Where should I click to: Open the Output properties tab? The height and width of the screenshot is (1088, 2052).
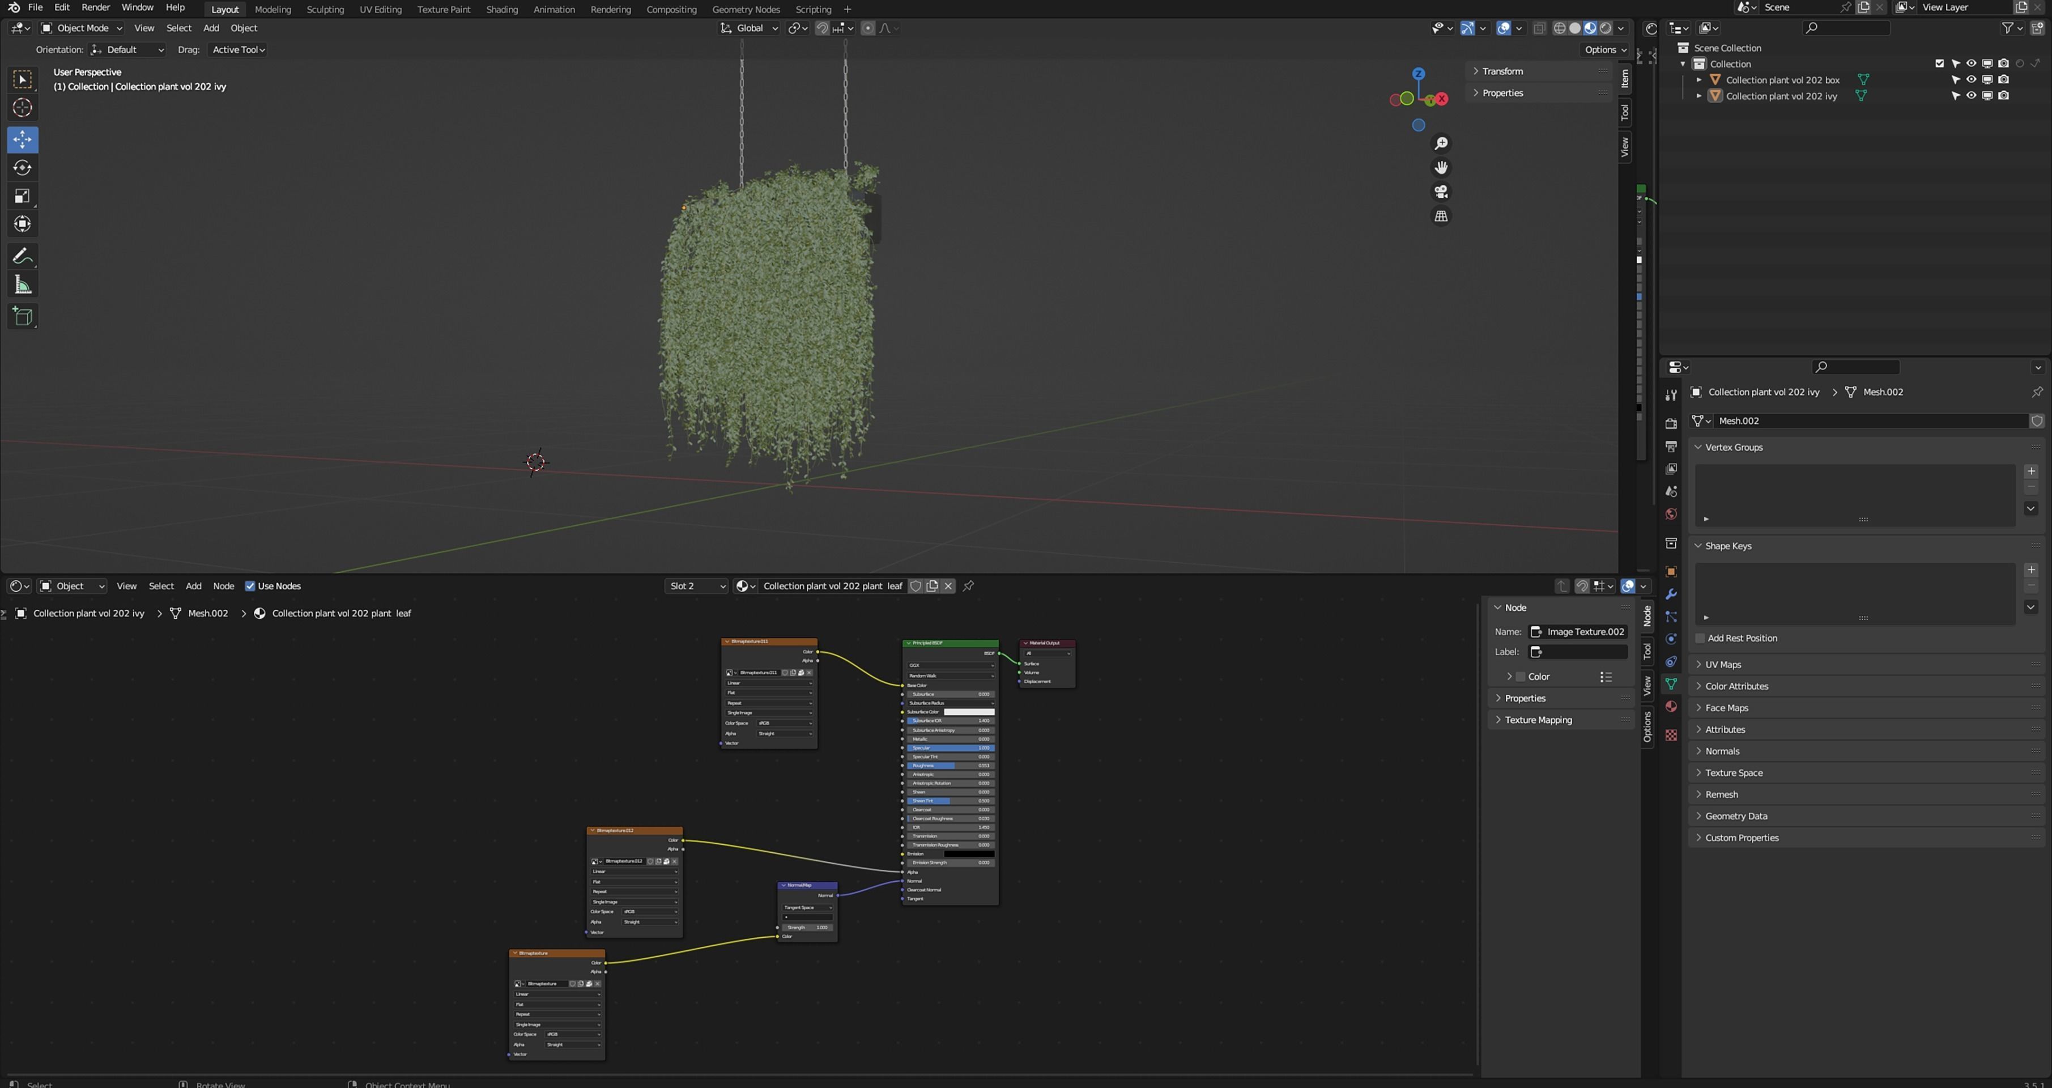tap(1671, 446)
